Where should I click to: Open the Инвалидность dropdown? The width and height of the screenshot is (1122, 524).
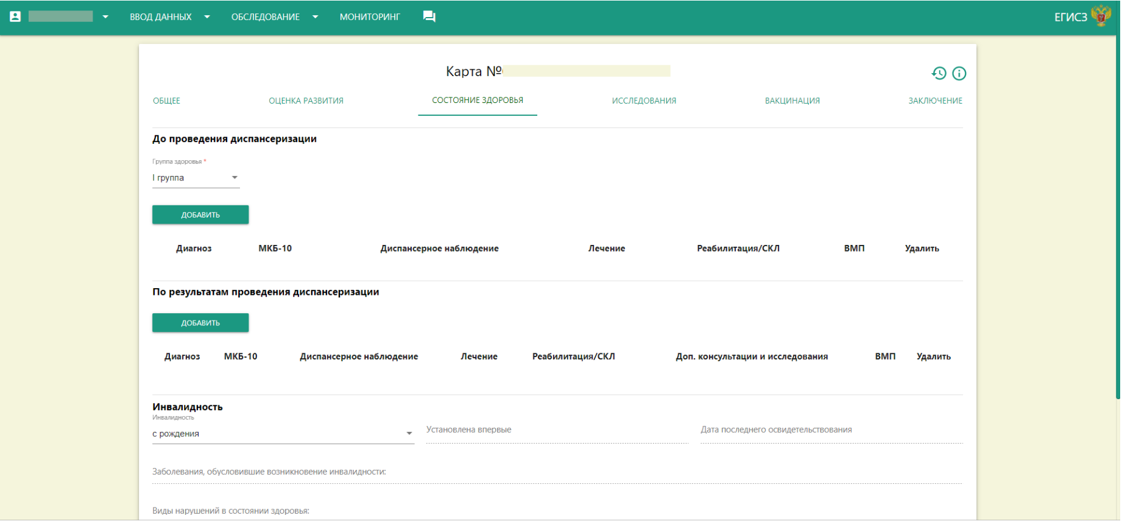coord(283,434)
